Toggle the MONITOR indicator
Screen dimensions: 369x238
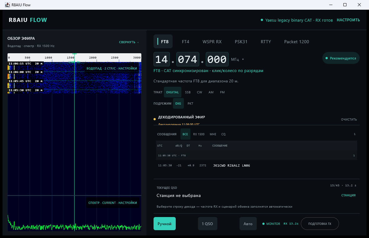[x=271, y=224]
